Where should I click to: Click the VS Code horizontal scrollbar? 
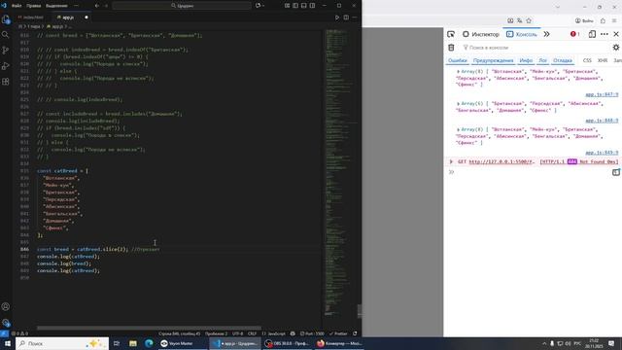[x=149, y=329]
